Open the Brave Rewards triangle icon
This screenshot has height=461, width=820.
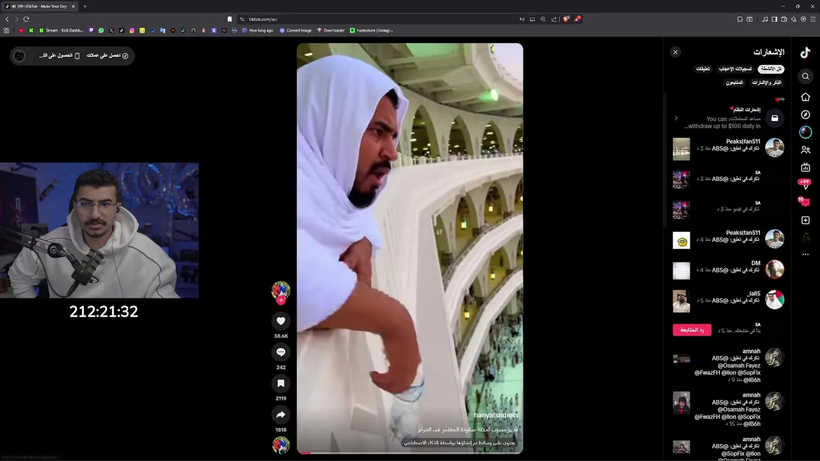(577, 19)
